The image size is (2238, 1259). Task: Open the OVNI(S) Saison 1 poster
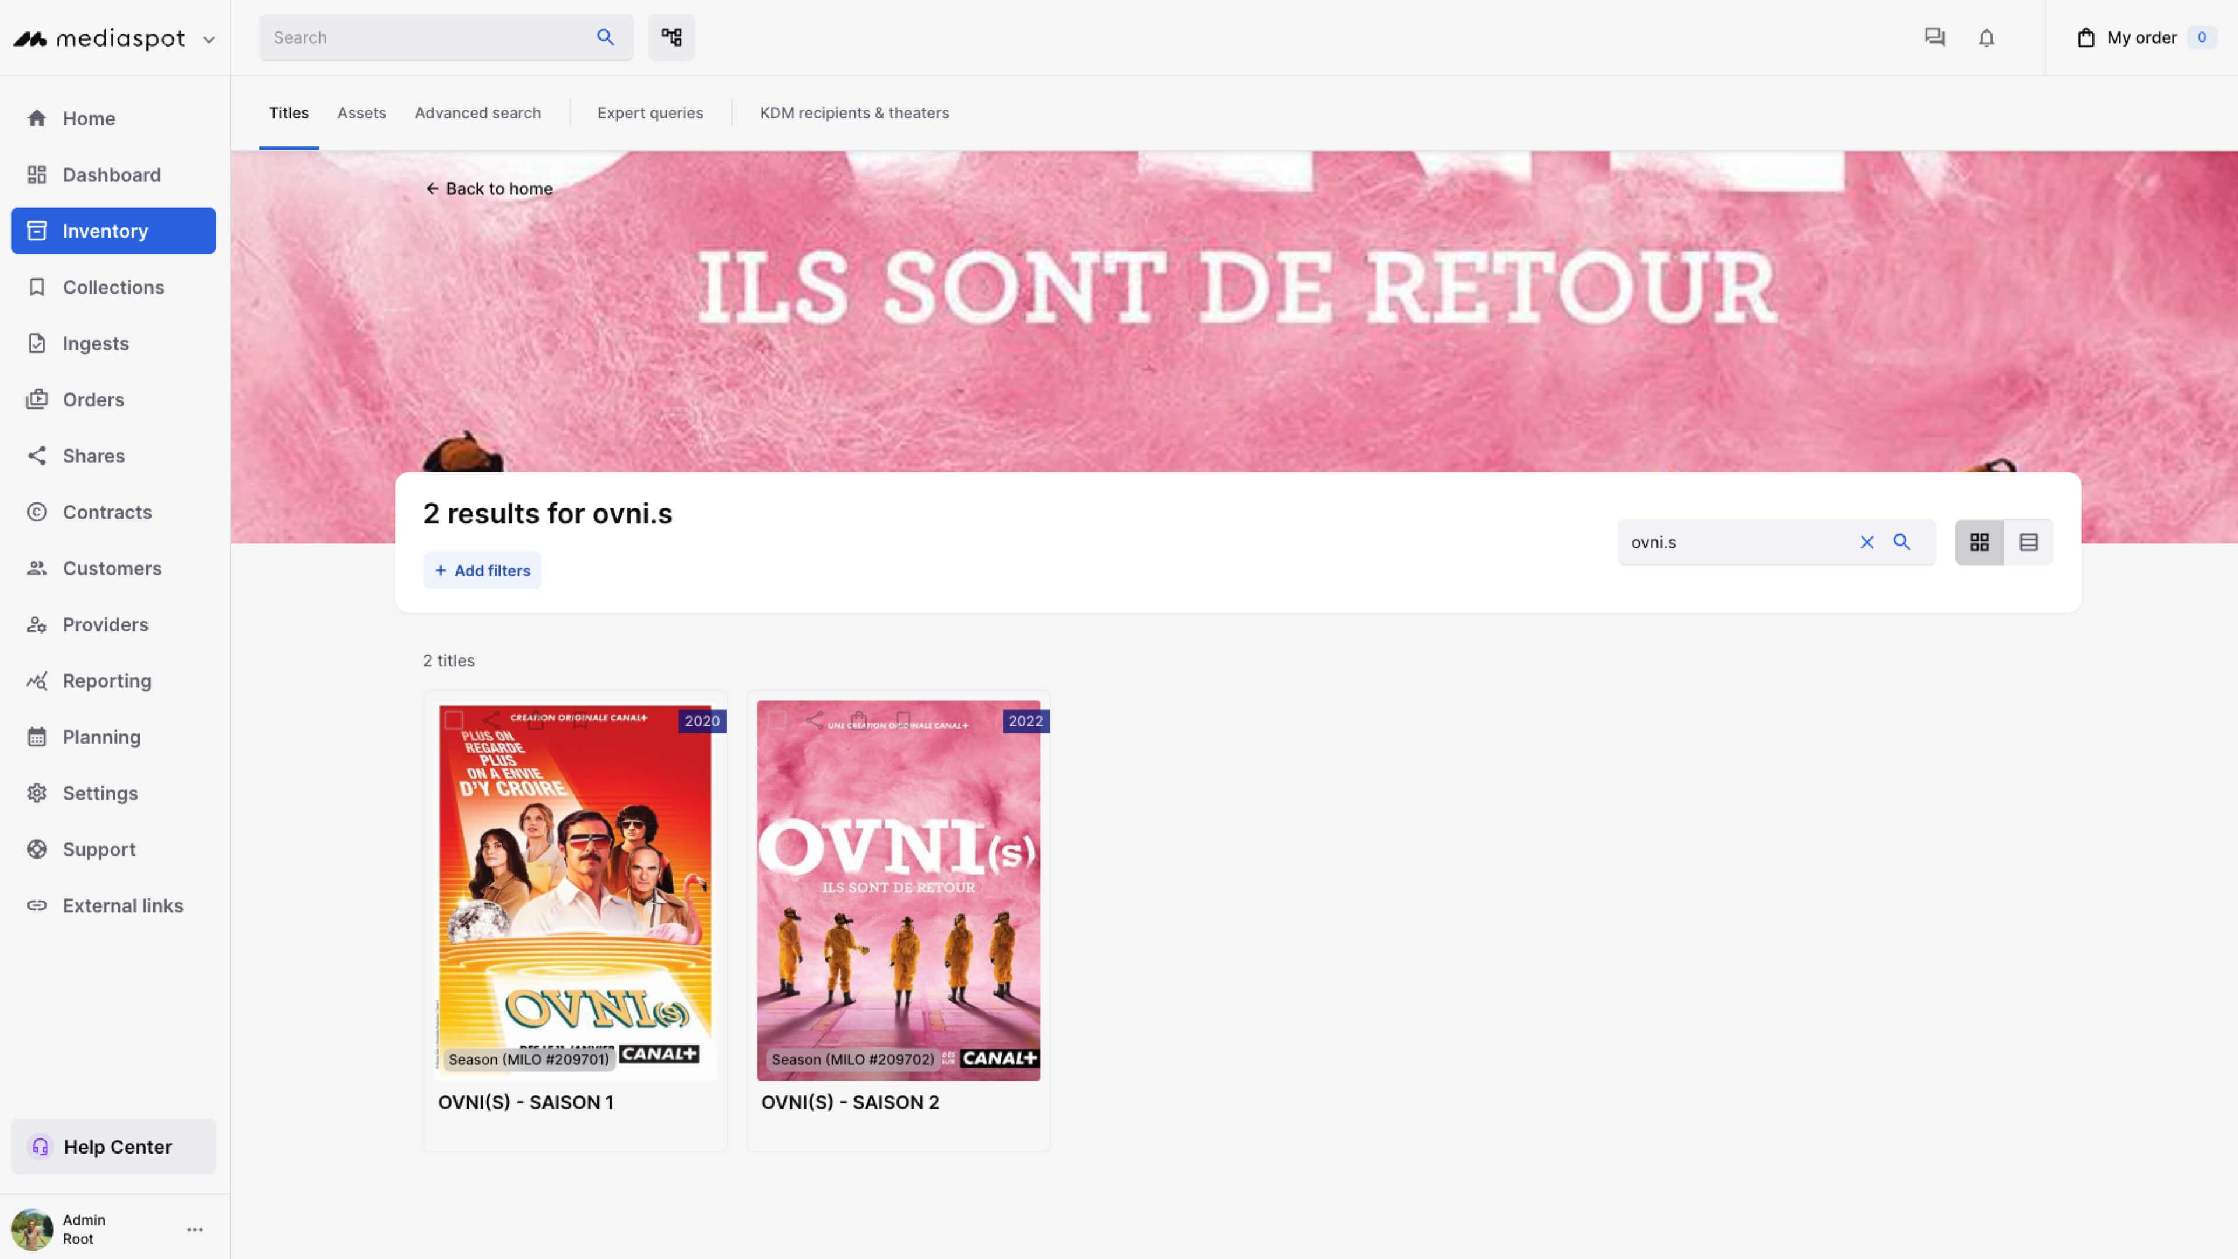coord(575,891)
